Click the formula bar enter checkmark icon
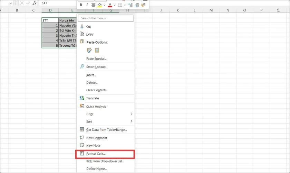The image size is (290, 173). pyautogui.click(x=28, y=3)
